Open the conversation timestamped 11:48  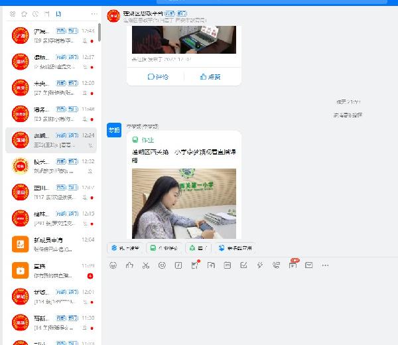pyautogui.click(x=51, y=114)
